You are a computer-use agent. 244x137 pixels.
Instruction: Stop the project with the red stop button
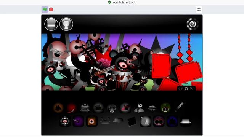point(51,10)
